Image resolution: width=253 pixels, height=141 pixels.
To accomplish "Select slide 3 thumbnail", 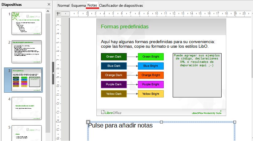I will [26, 80].
